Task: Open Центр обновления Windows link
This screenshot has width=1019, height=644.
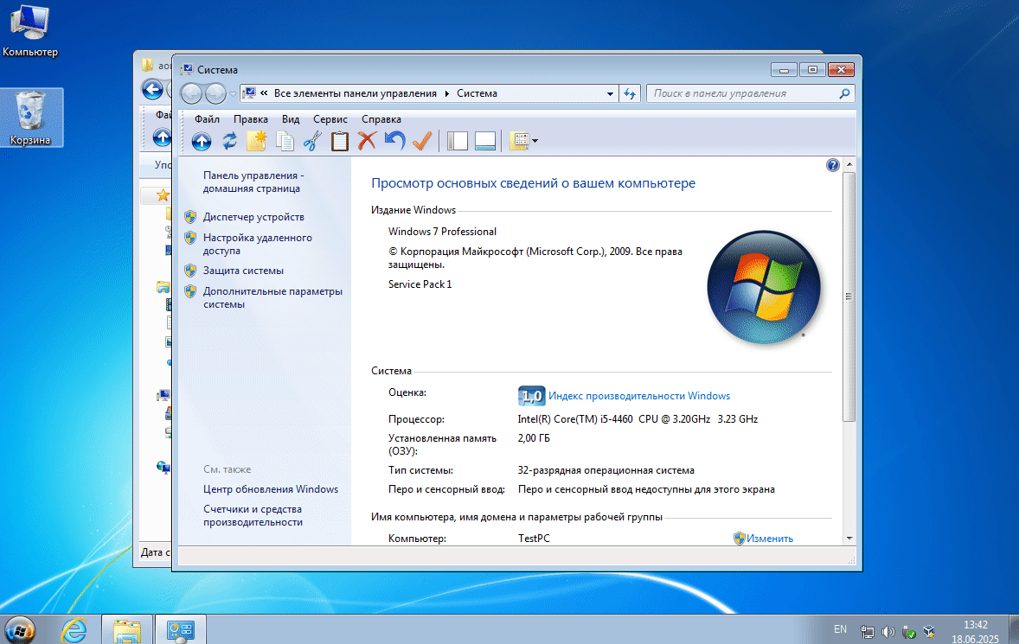Action: pos(271,489)
